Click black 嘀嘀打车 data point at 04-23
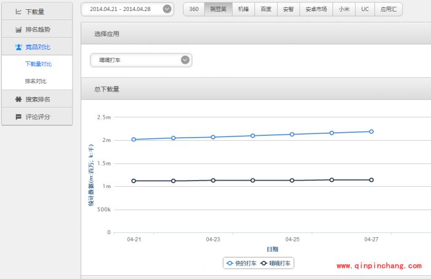The height and width of the screenshot is (279, 431). [x=213, y=180]
